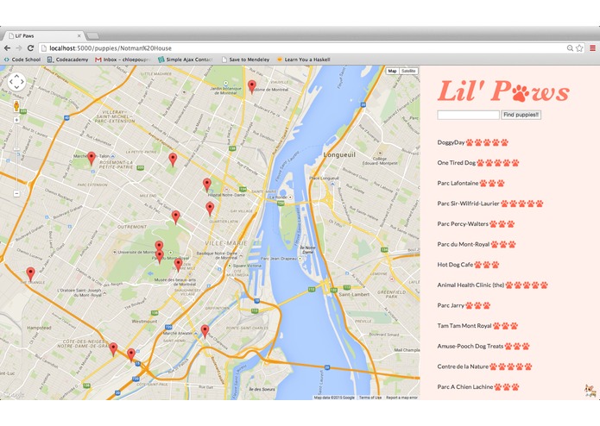The height and width of the screenshot is (426, 600).
Task: Click the Find puppies!! button
Action: click(x=521, y=115)
